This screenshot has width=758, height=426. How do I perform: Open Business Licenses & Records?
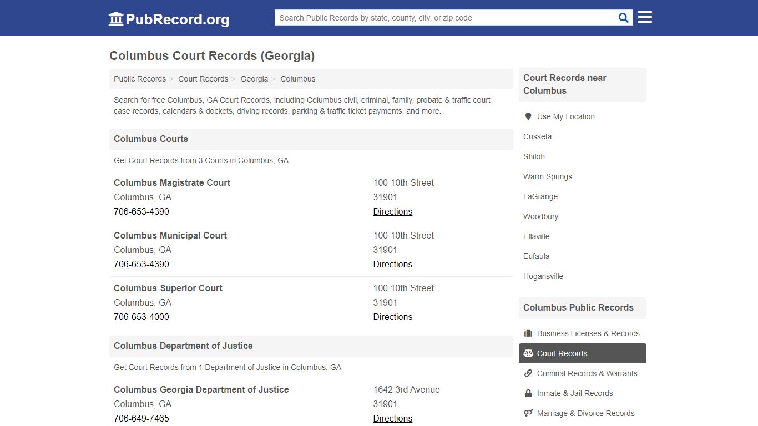tap(588, 333)
